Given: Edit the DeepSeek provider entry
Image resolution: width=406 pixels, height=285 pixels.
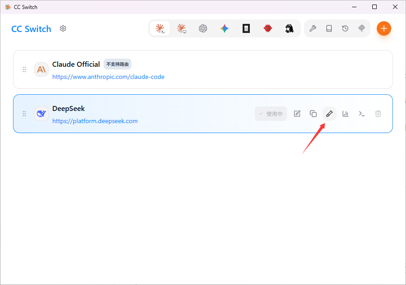Looking at the screenshot, I should (297, 114).
